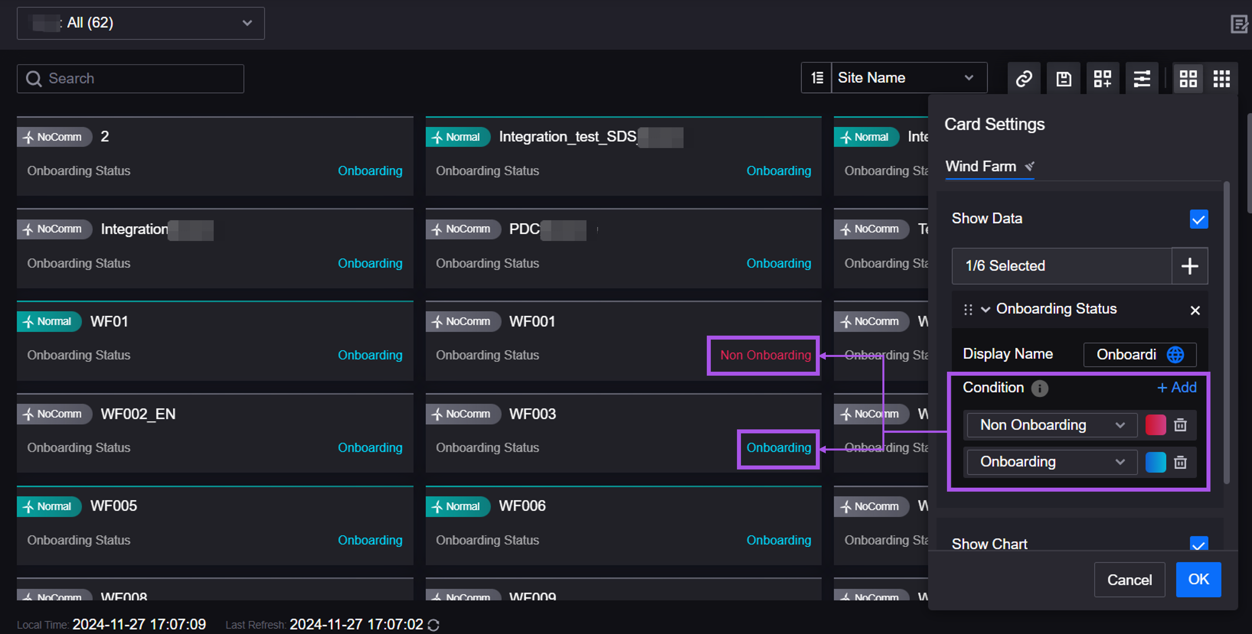The image size is (1252, 634).
Task: Select the Wind Farm tab
Action: [x=981, y=167]
